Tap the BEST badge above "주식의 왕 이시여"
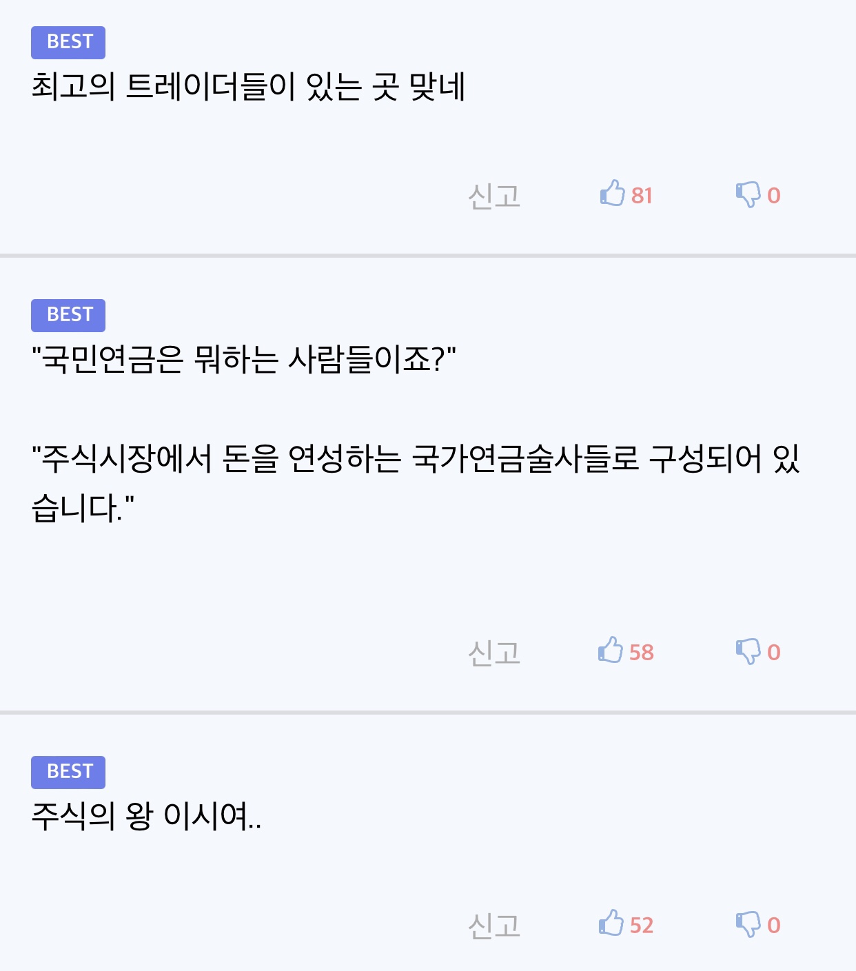Viewport: 856px width, 971px height. [68, 772]
